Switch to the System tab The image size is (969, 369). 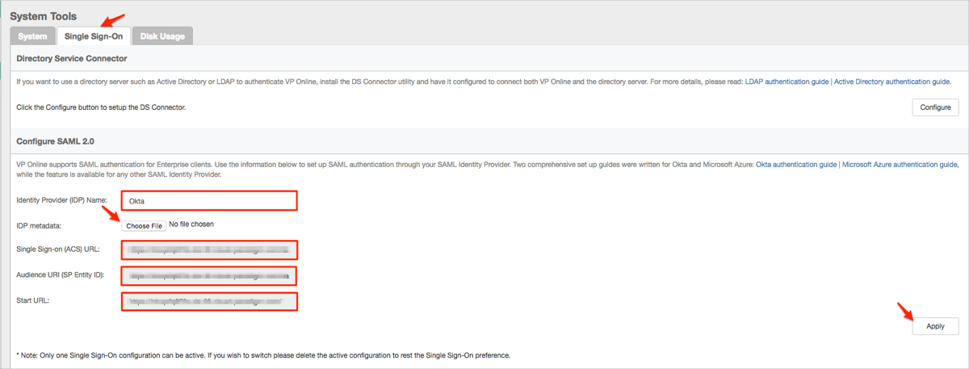click(32, 36)
